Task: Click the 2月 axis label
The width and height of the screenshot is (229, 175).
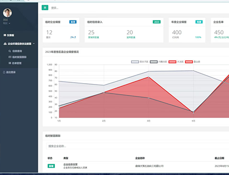Action: pos(104,121)
